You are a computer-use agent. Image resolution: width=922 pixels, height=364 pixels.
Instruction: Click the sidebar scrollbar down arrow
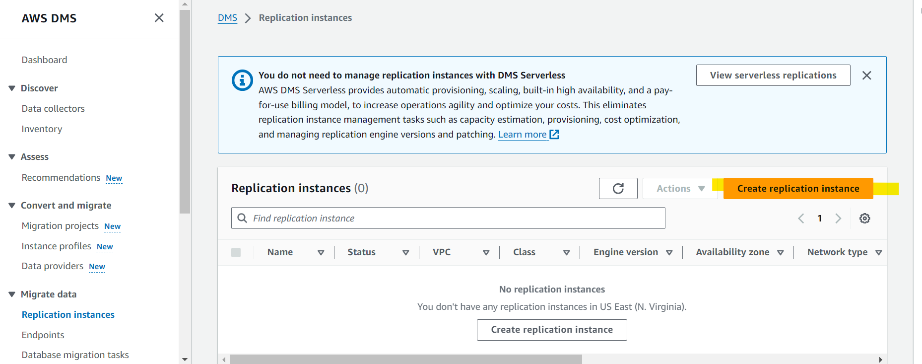(x=185, y=359)
